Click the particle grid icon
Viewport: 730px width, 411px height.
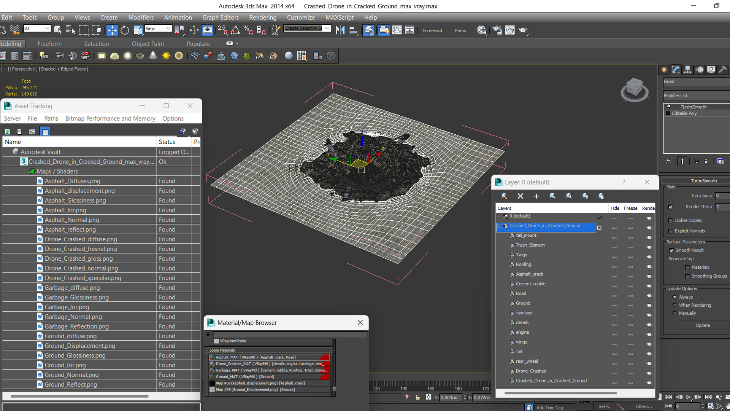pyautogui.click(x=195, y=56)
